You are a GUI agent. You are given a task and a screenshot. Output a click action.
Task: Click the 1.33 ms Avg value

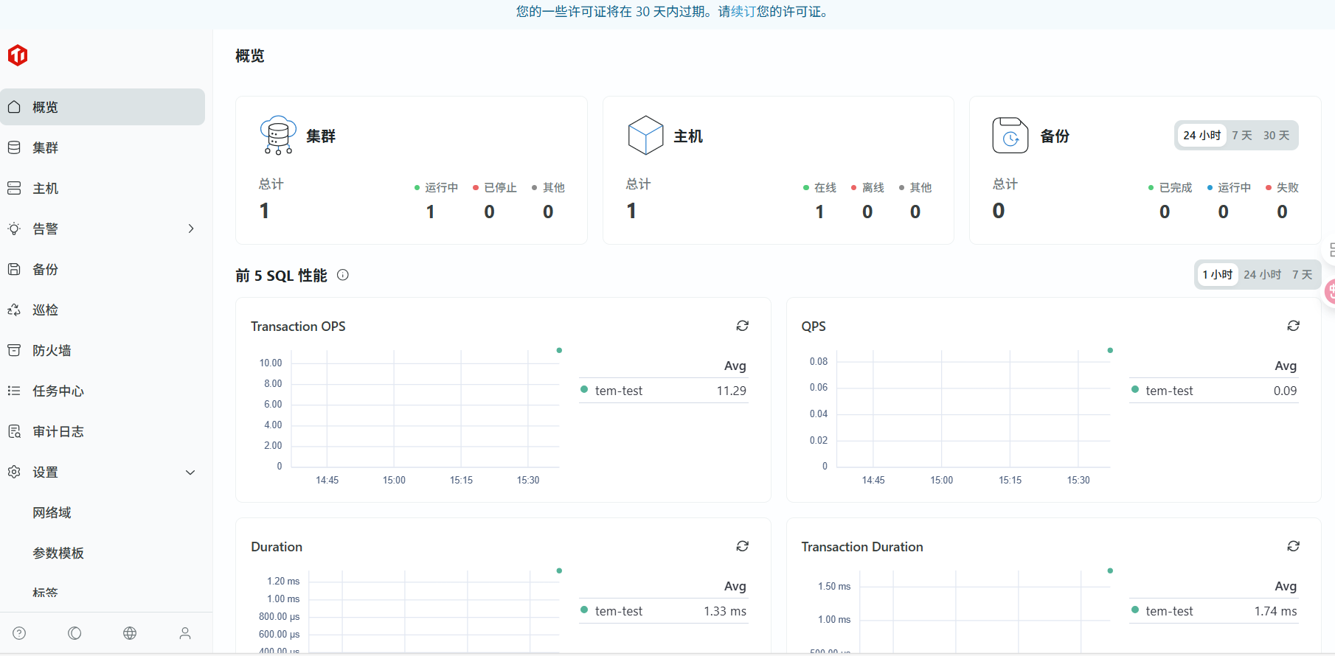pyautogui.click(x=725, y=611)
